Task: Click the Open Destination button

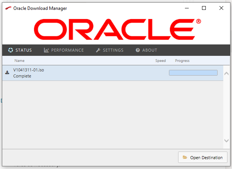Action: click(202, 157)
